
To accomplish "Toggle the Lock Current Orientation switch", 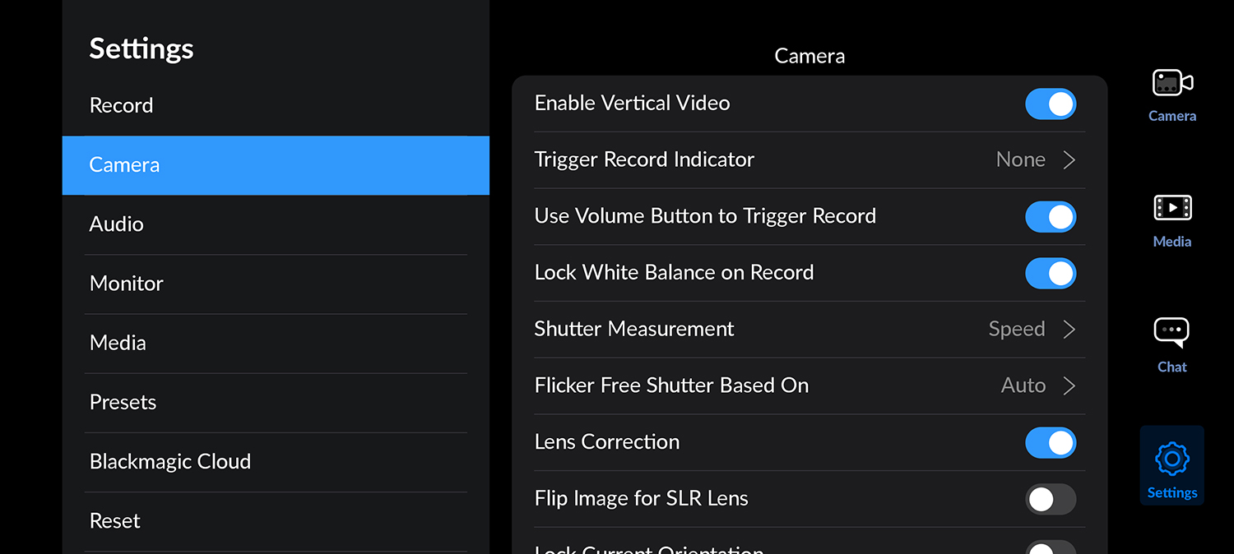I will point(1051,549).
